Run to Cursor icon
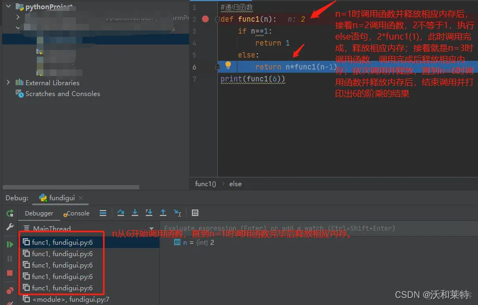 (x=177, y=213)
